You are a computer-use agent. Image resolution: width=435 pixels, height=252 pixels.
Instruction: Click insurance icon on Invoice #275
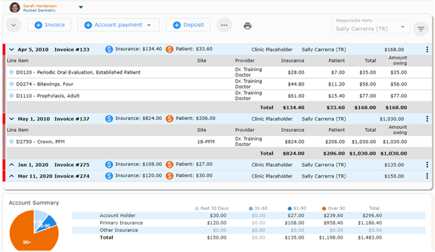pyautogui.click(x=109, y=164)
